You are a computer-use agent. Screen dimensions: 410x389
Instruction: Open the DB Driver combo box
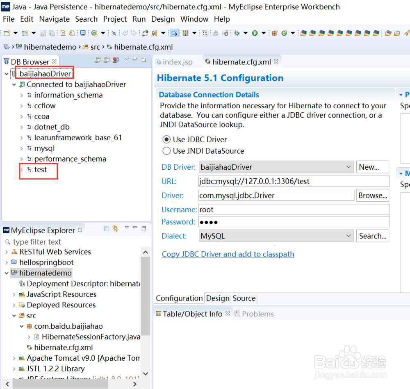click(x=276, y=167)
